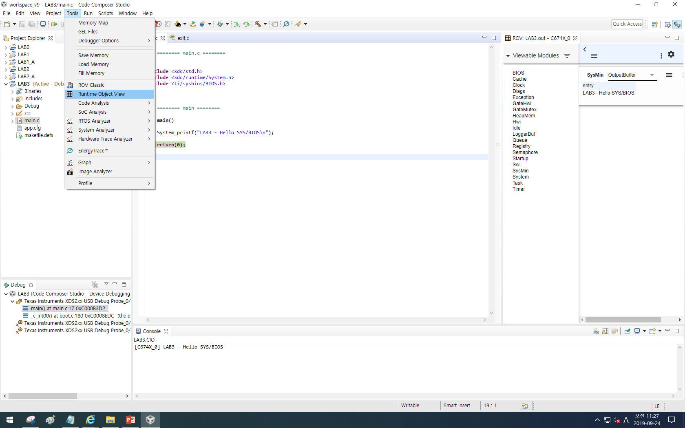Click ROV horizontal scrollbar thumb
This screenshot has width=685, height=428.
coord(623,320)
